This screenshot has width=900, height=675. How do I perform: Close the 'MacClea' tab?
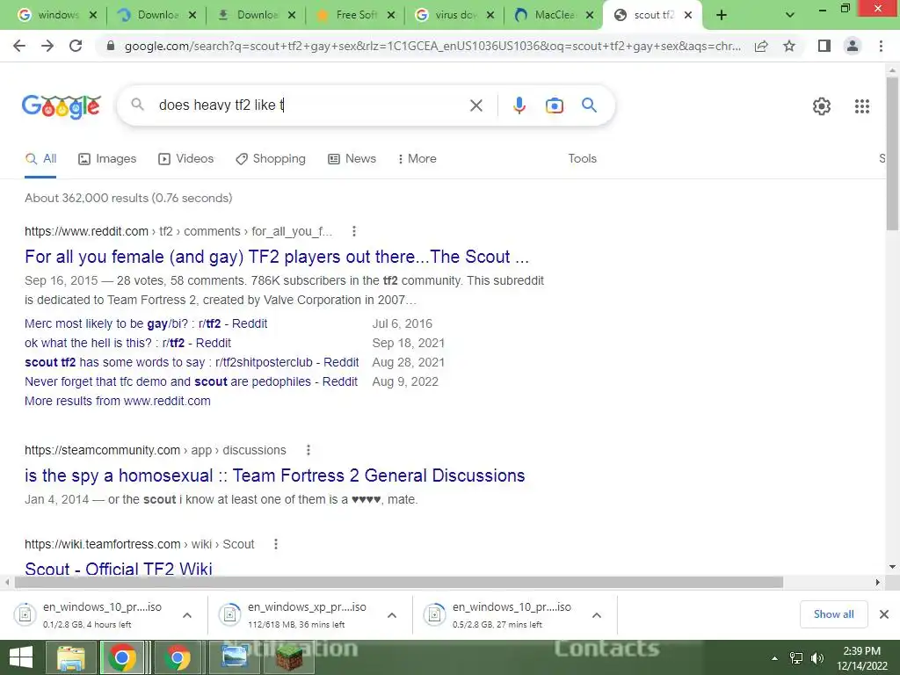pos(590,16)
